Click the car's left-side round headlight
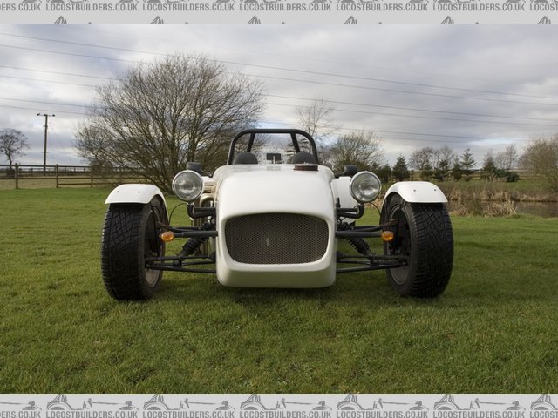This screenshot has height=418, width=558. click(187, 185)
